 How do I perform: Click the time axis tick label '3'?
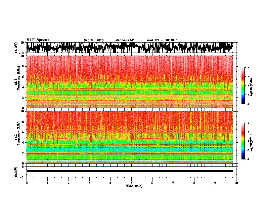pyautogui.click(x=89, y=183)
